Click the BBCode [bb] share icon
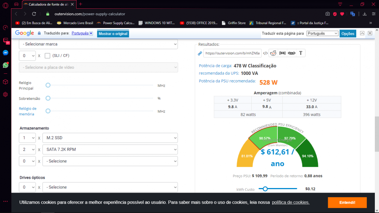The image size is (379, 213). [282, 53]
